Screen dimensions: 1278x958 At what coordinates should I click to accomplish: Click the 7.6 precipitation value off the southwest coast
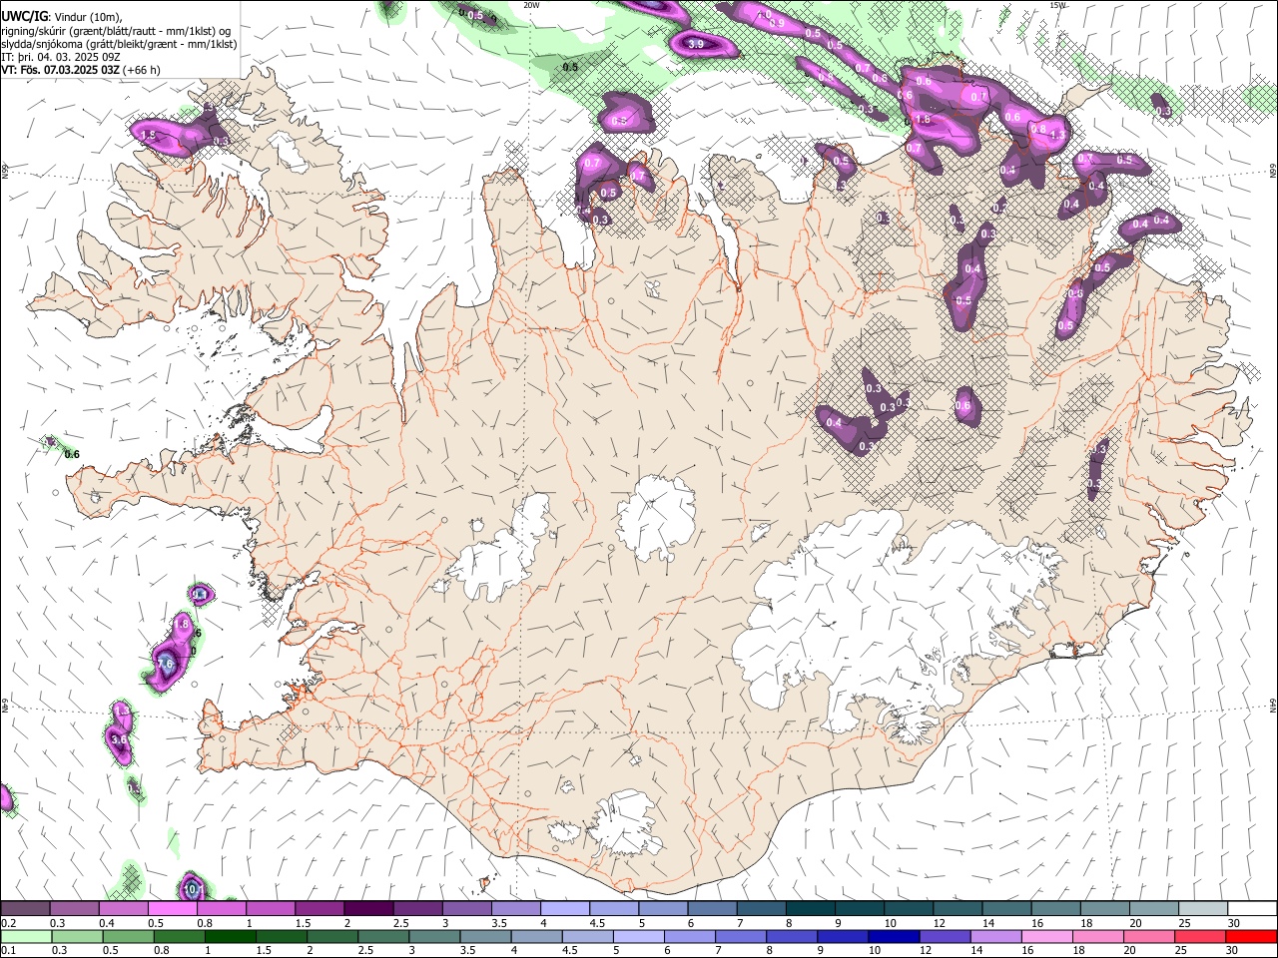tap(166, 663)
